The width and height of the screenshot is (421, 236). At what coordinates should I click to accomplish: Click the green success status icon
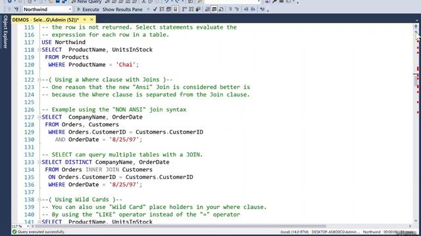[14, 232]
